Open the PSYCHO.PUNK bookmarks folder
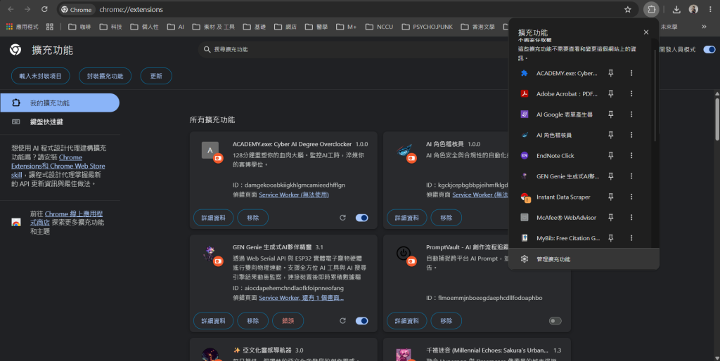Image resolution: width=720 pixels, height=361 pixels. (x=427, y=27)
